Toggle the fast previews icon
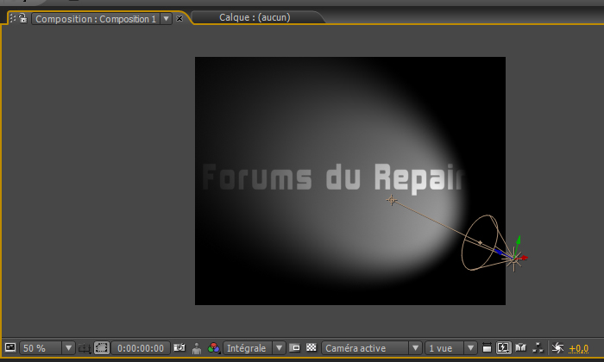 [503, 348]
